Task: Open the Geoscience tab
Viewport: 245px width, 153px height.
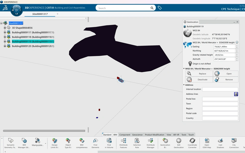Action: [137, 135]
